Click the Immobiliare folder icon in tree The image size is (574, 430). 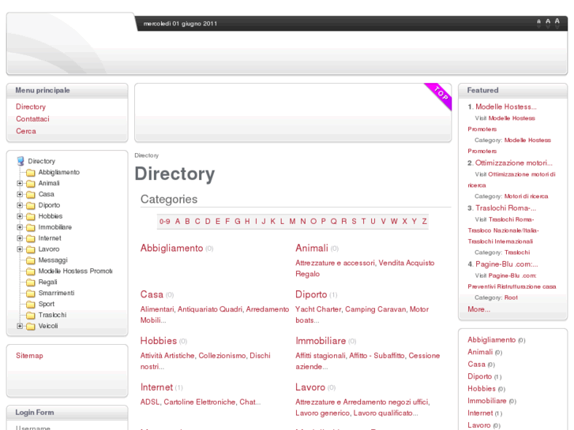(31, 227)
